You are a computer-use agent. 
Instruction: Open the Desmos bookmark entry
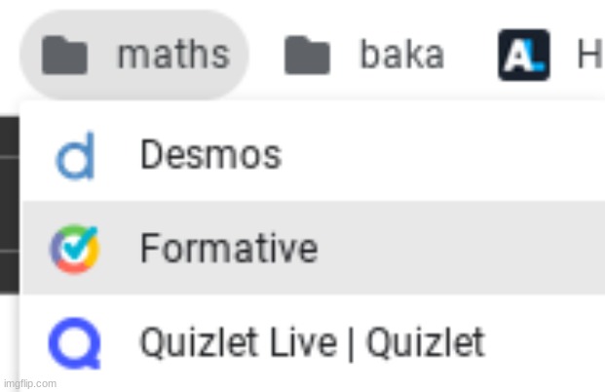[x=210, y=155]
